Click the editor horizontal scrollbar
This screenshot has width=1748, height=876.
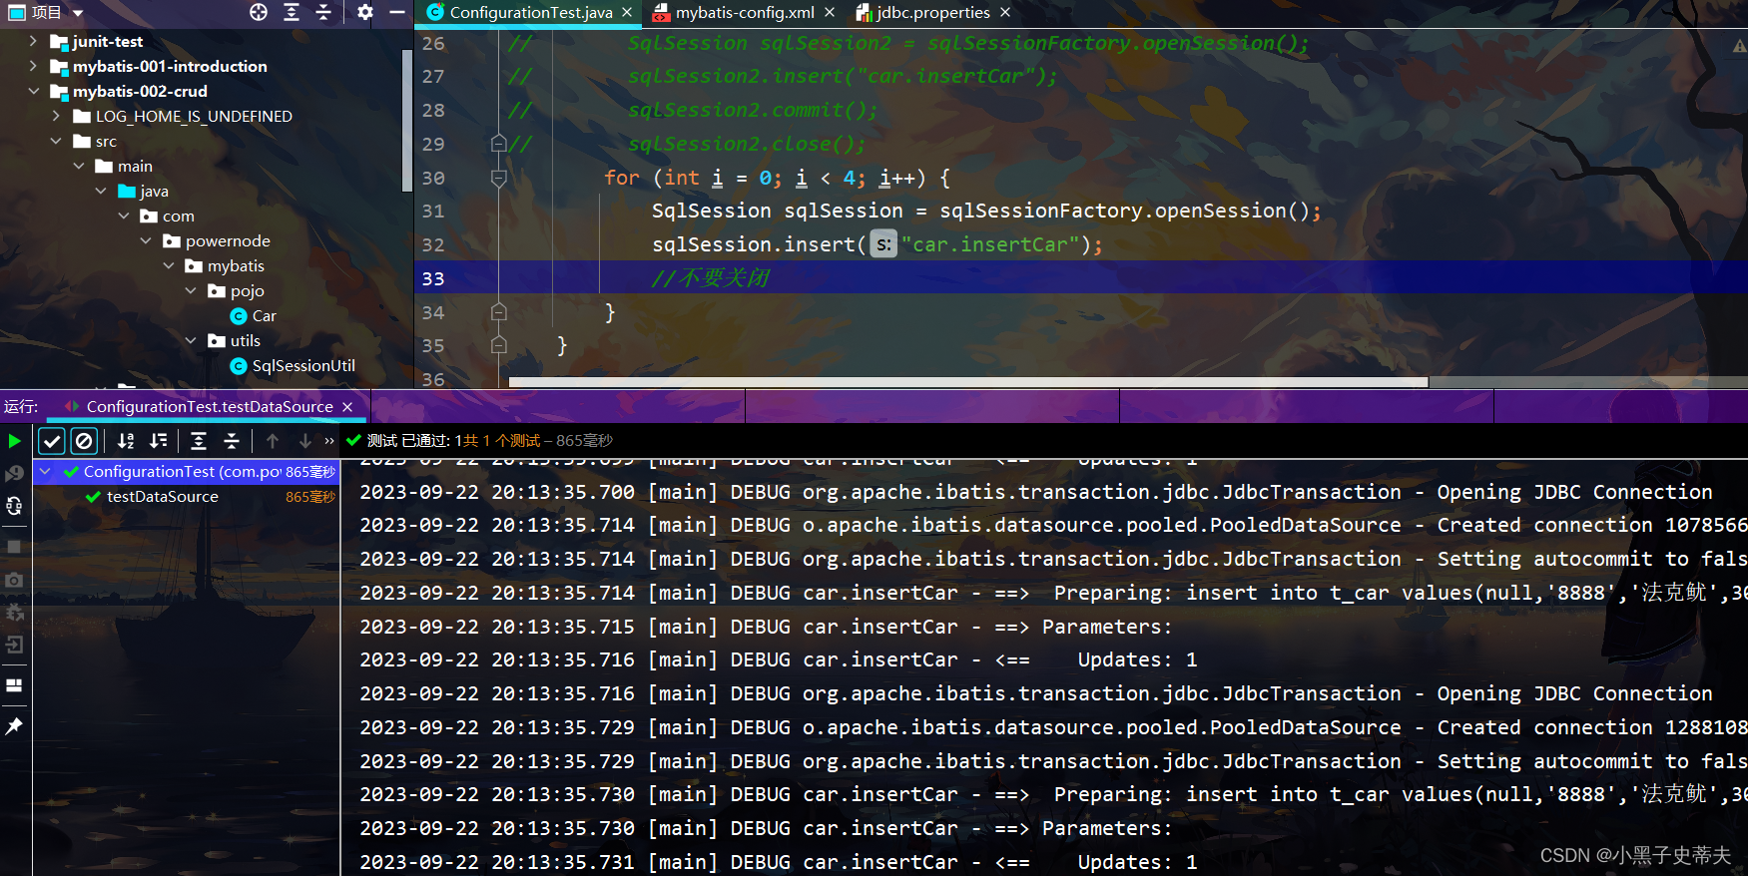coord(968,382)
